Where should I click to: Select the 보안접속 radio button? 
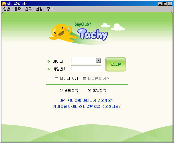click(x=89, y=90)
